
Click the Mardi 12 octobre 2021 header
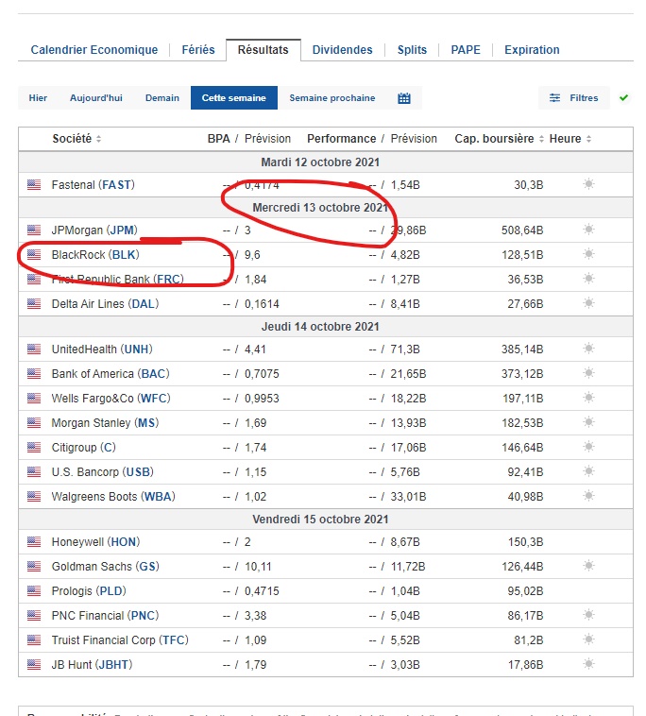pos(320,162)
